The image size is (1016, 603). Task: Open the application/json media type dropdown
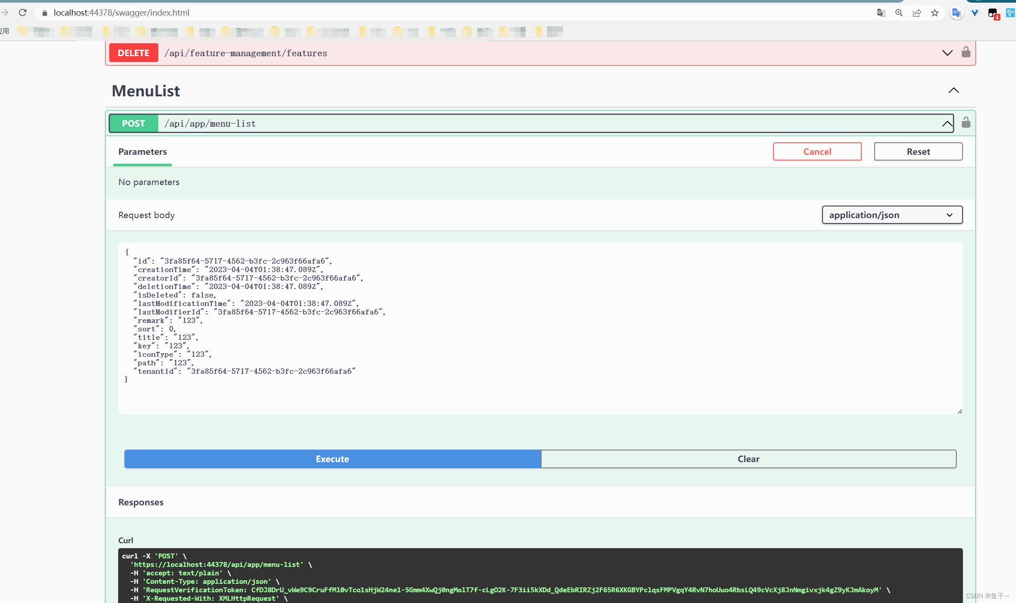[892, 215]
